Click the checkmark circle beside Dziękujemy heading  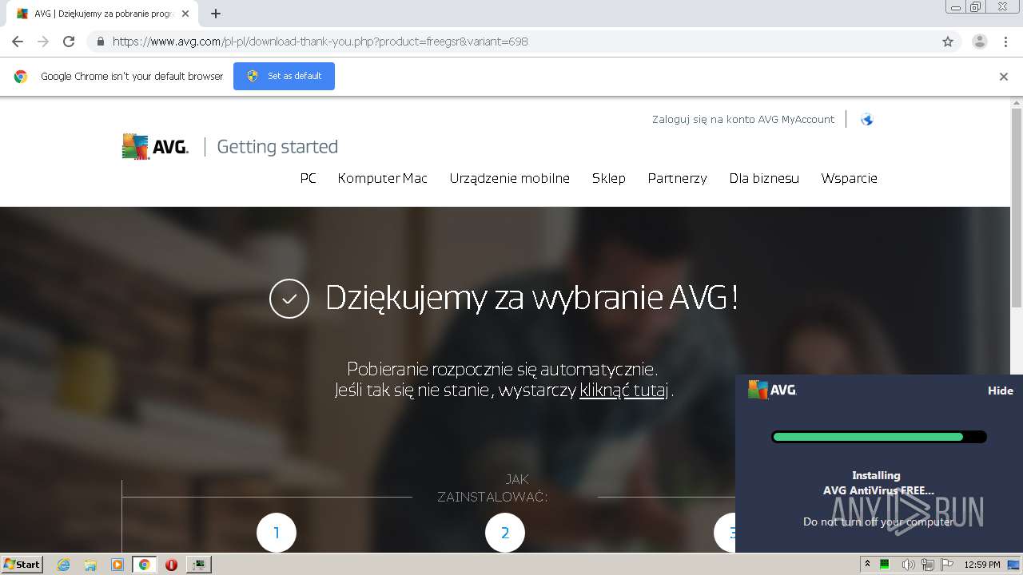[x=289, y=299]
